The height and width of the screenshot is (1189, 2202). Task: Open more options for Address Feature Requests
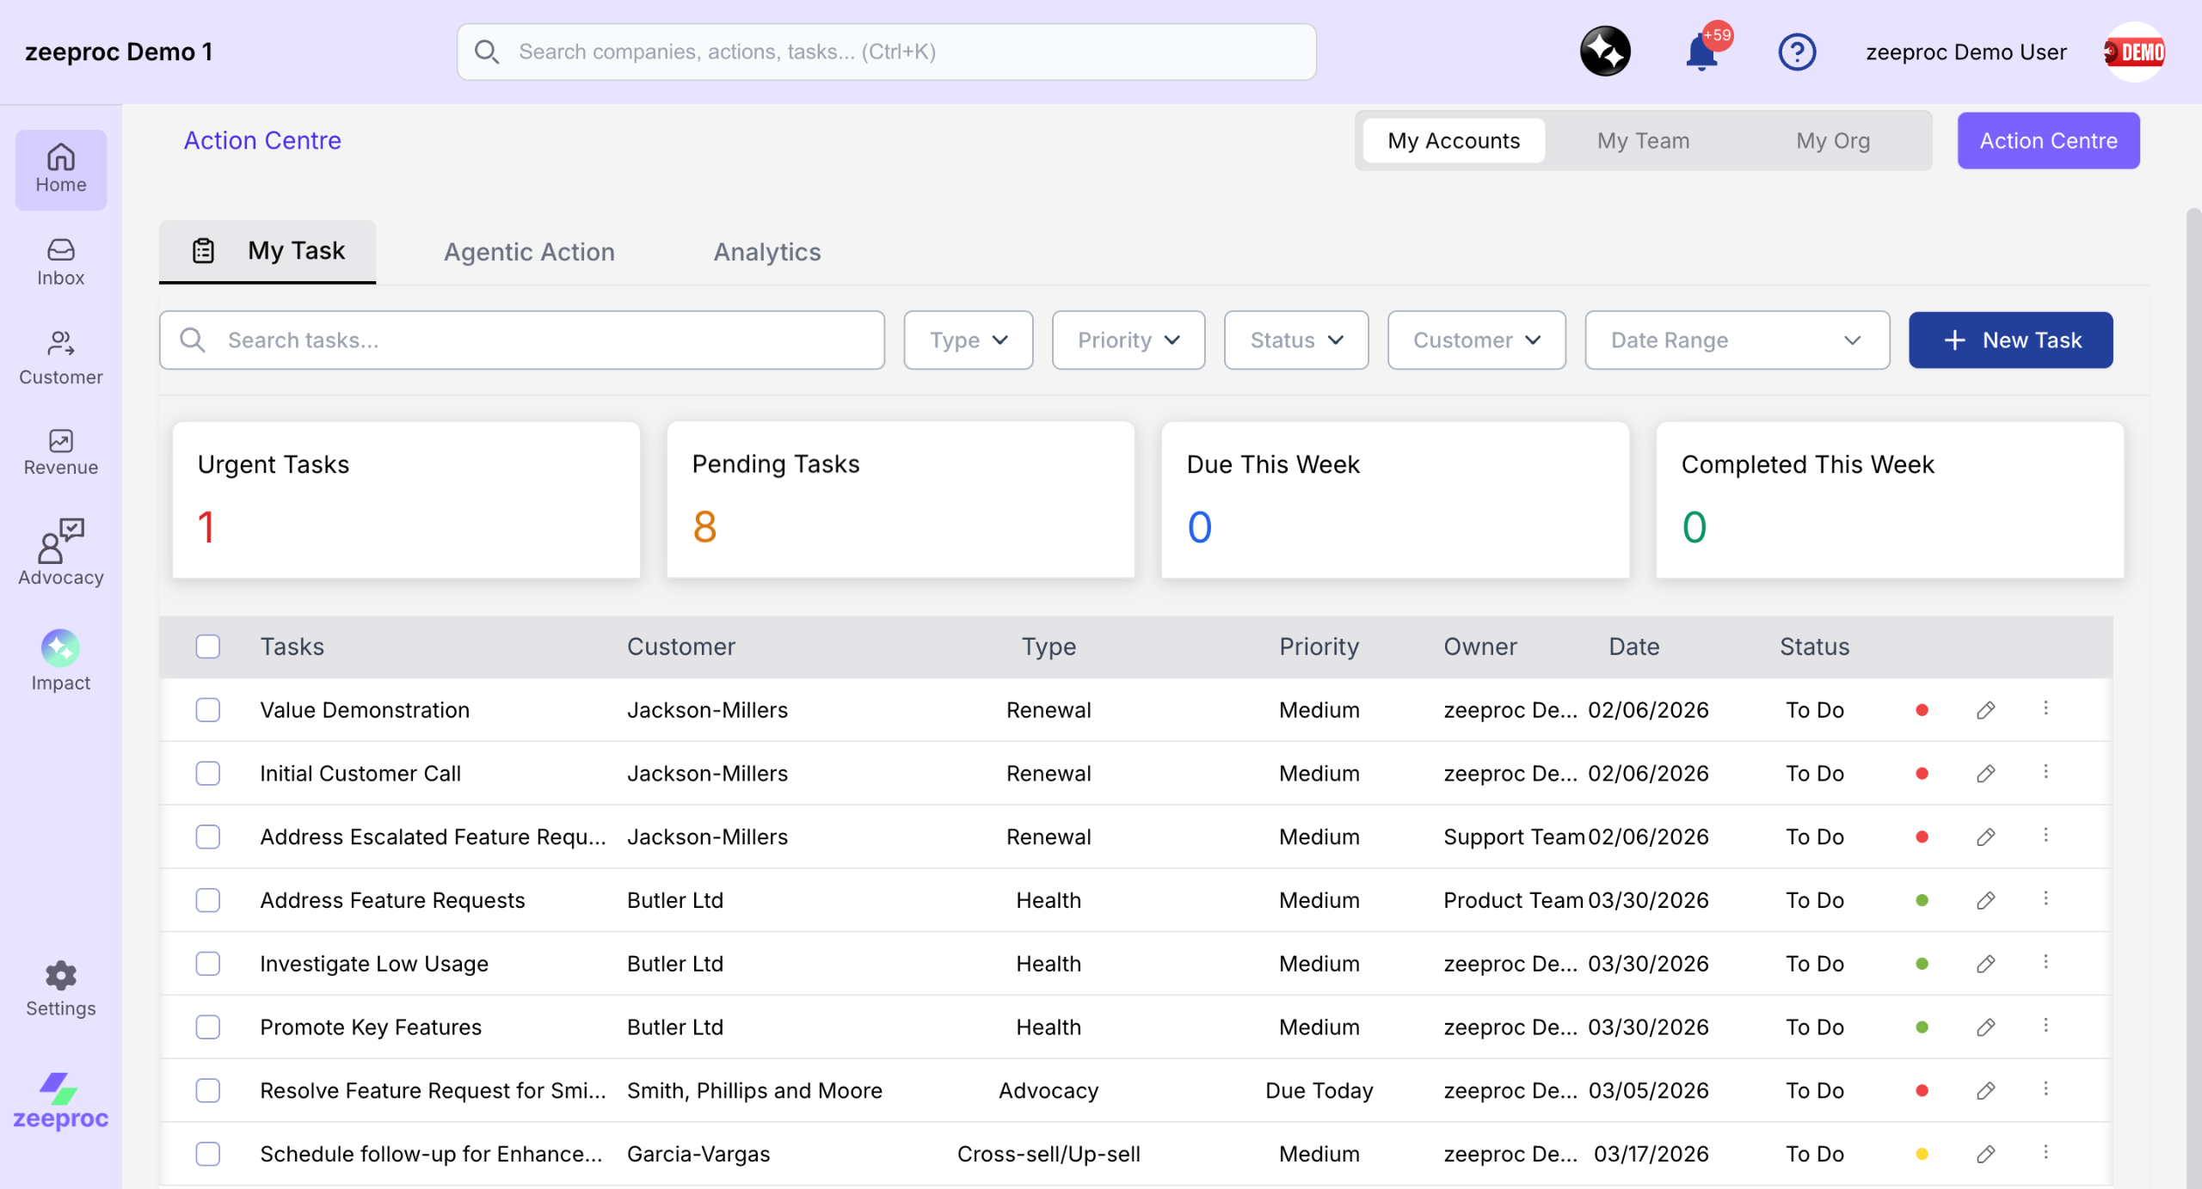click(x=2045, y=899)
